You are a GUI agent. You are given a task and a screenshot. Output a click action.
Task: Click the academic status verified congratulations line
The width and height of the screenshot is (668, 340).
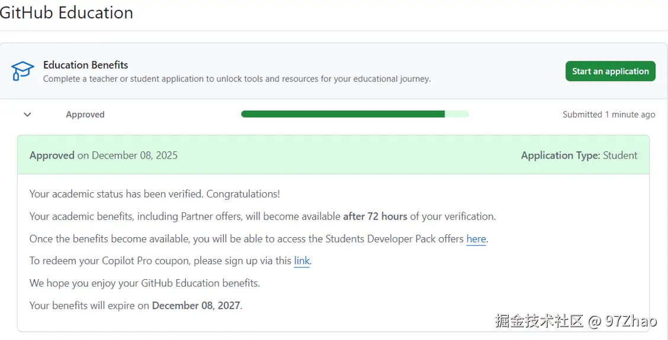(155, 194)
